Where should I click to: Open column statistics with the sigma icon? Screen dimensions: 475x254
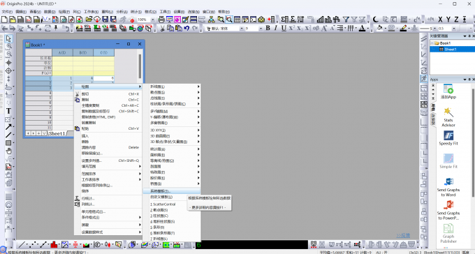coord(284,20)
